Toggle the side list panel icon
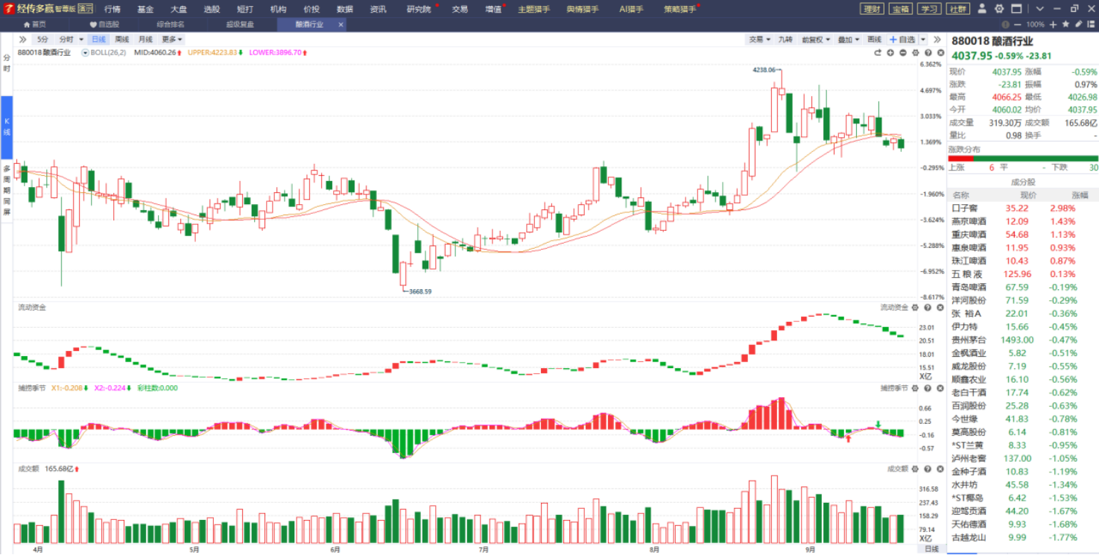This screenshot has height=555, width=1099. [x=1089, y=25]
